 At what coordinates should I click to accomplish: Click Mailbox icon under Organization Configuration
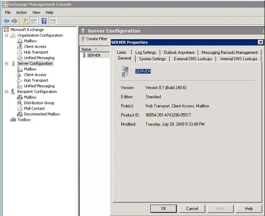pyautogui.click(x=20, y=41)
